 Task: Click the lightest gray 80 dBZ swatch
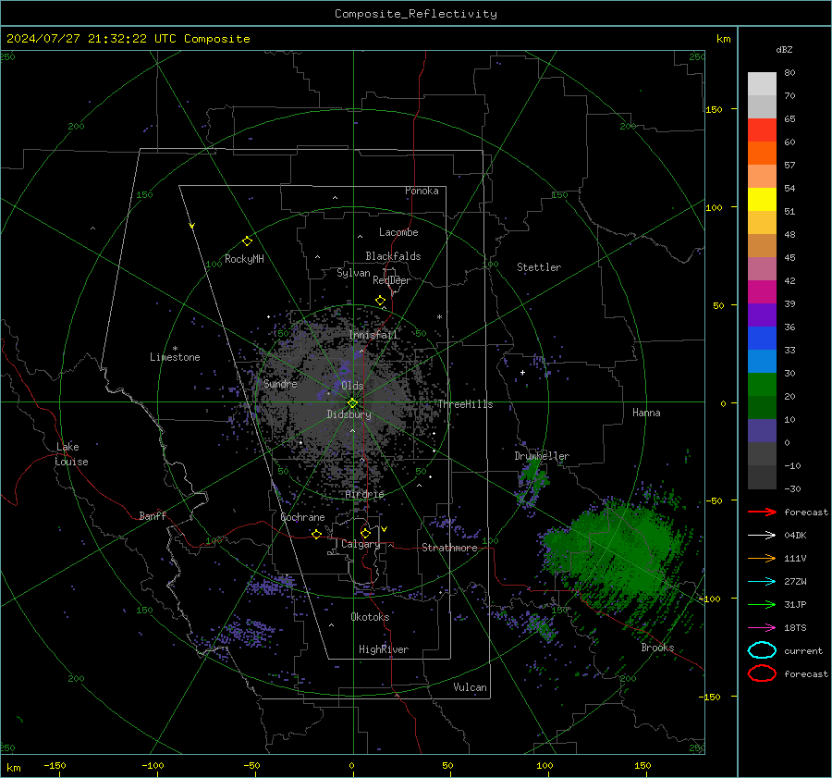pos(762,84)
